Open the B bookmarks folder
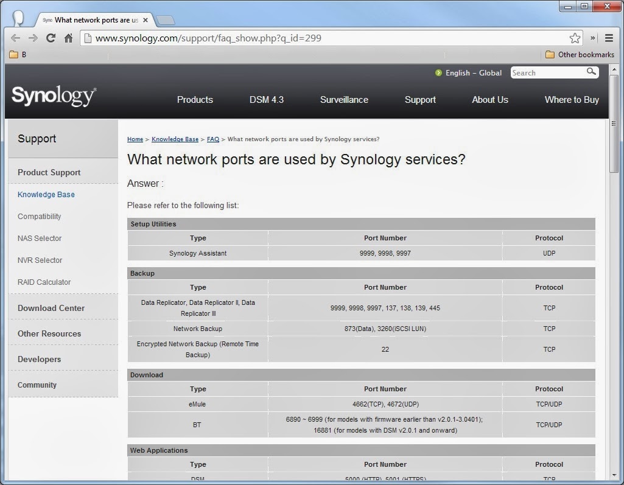 coord(18,55)
